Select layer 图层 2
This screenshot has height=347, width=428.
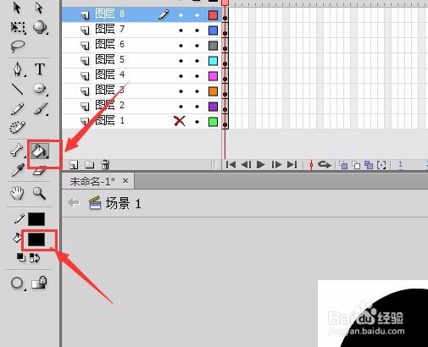109,105
